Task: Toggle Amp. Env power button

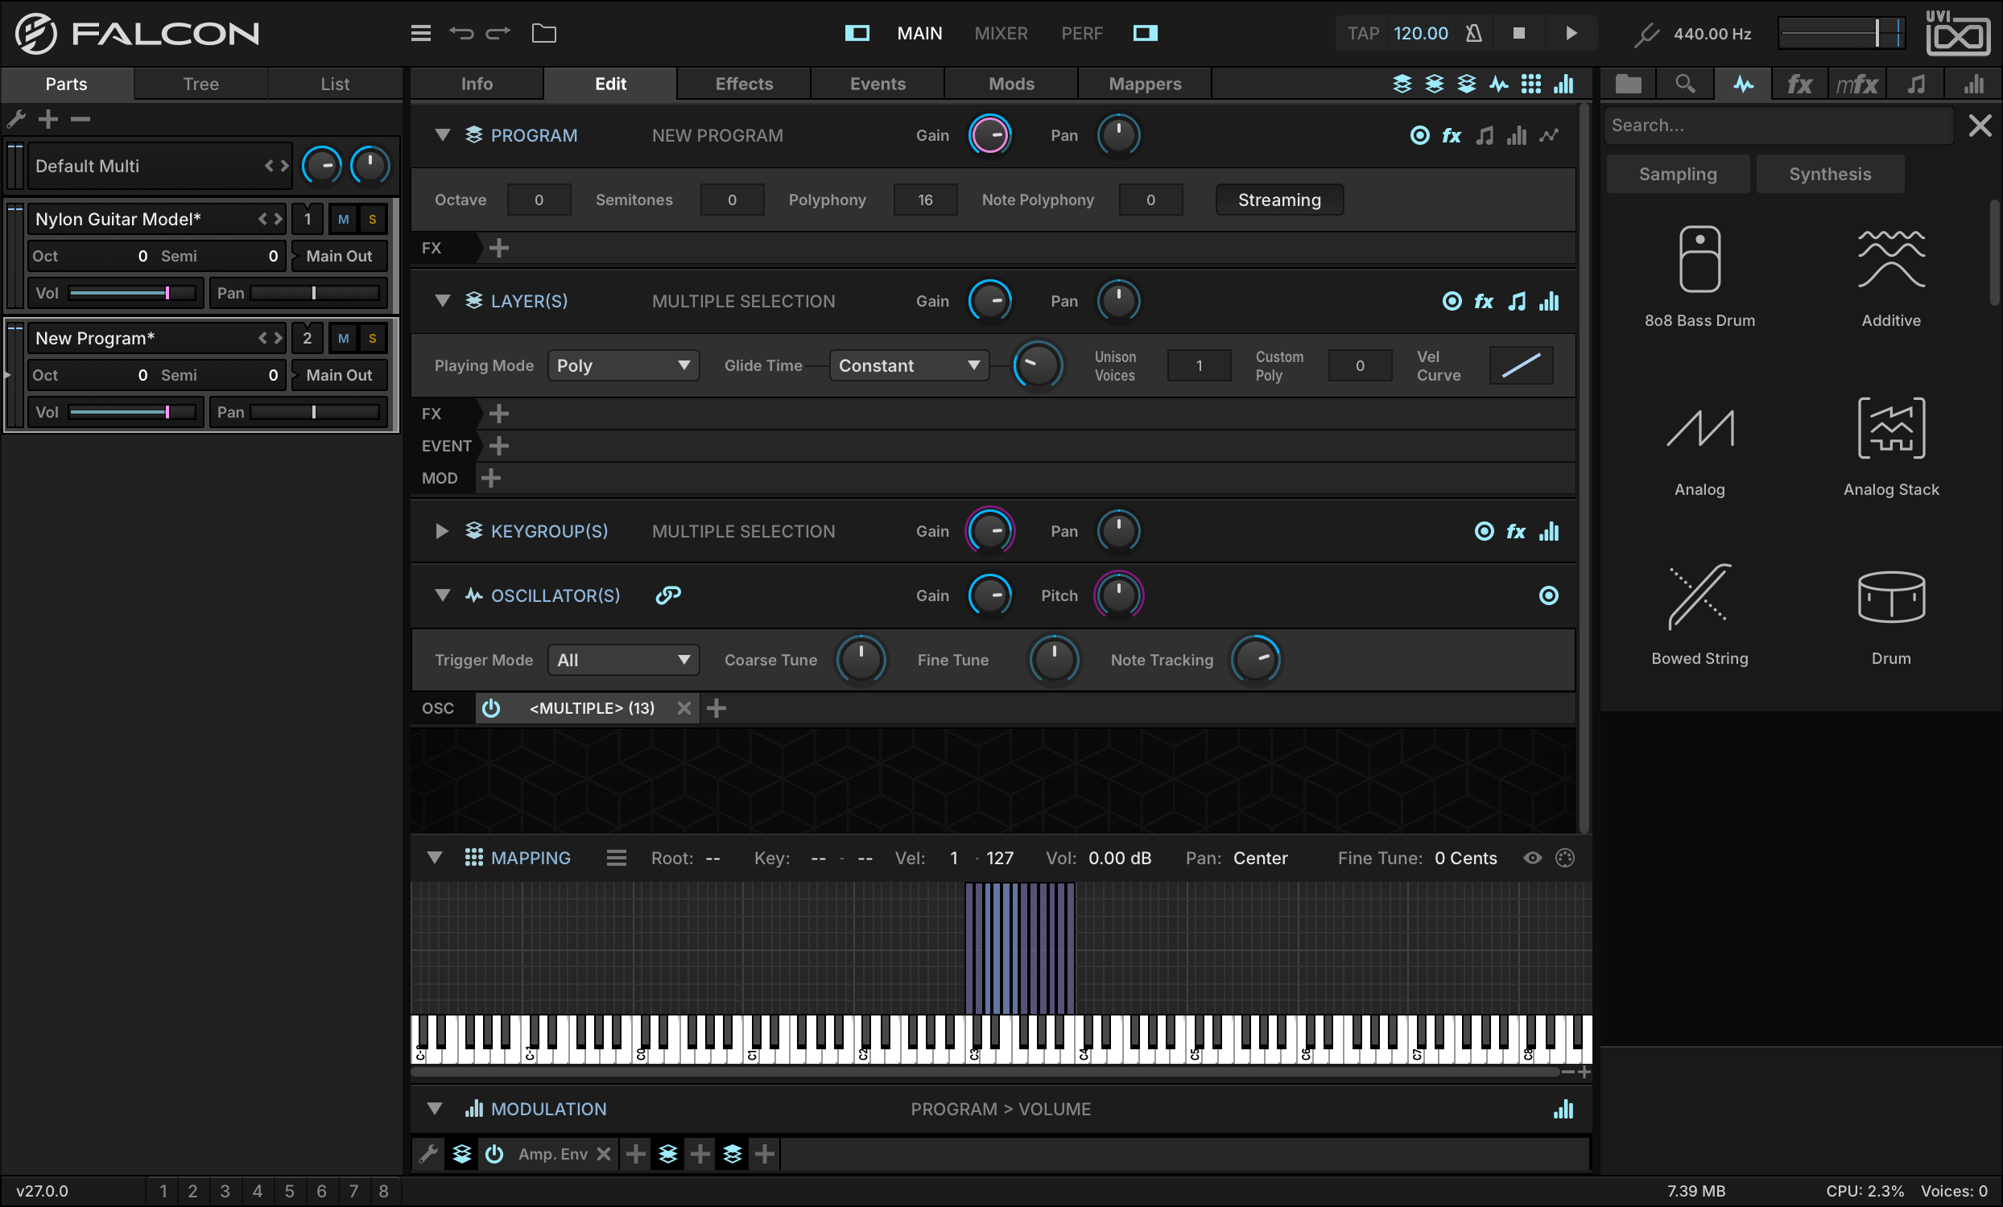Action: pos(494,1153)
